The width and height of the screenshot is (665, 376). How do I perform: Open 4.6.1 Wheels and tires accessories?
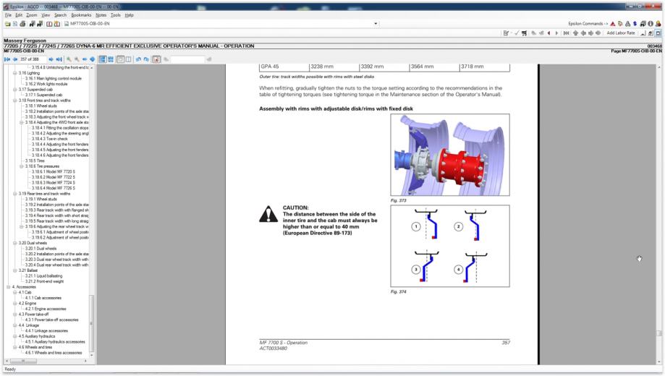coord(54,353)
